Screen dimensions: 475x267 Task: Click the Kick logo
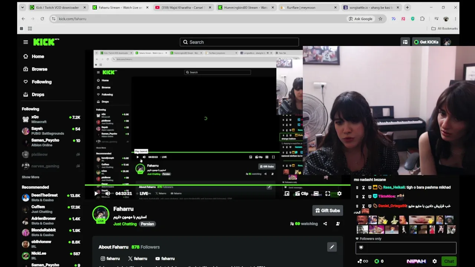click(46, 42)
